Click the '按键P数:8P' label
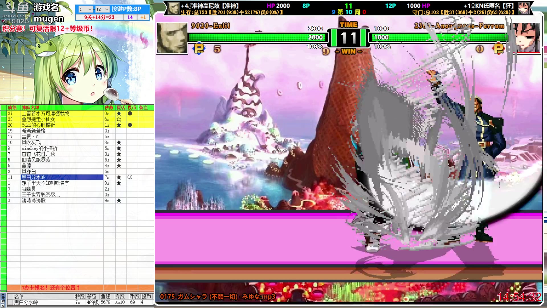This screenshot has width=547, height=308. point(126,9)
